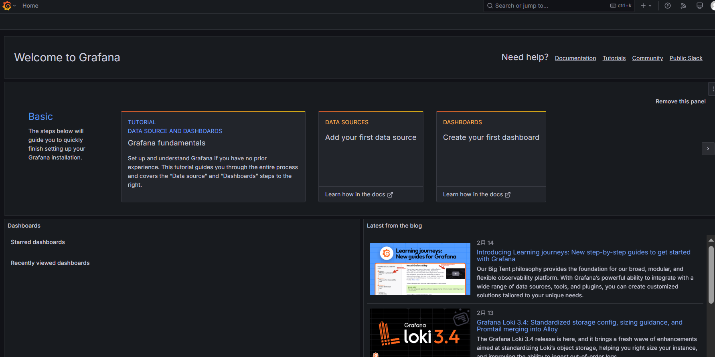Open the News RSS feed icon
Viewport: 715px width, 357px height.
(x=684, y=6)
